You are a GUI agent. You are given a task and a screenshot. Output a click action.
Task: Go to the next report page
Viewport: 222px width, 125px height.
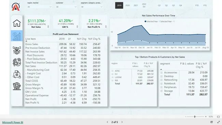click(x=122, y=122)
